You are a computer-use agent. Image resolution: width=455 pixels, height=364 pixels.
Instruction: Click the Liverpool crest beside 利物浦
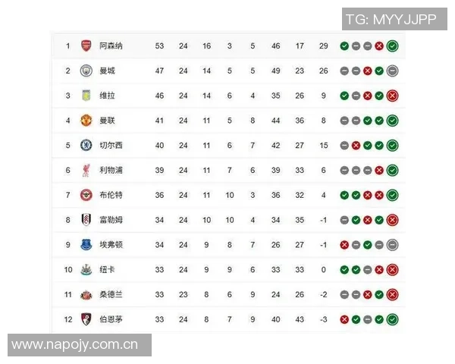tap(86, 171)
